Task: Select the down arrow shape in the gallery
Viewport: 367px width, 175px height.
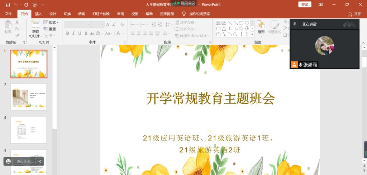Action: (247, 29)
